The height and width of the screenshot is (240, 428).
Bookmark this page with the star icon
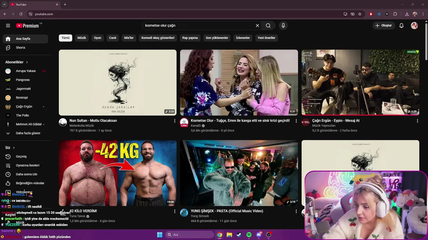360,14
